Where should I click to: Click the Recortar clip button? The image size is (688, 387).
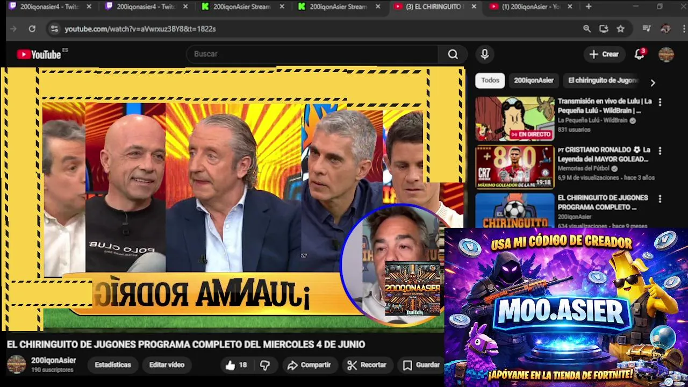click(x=367, y=365)
